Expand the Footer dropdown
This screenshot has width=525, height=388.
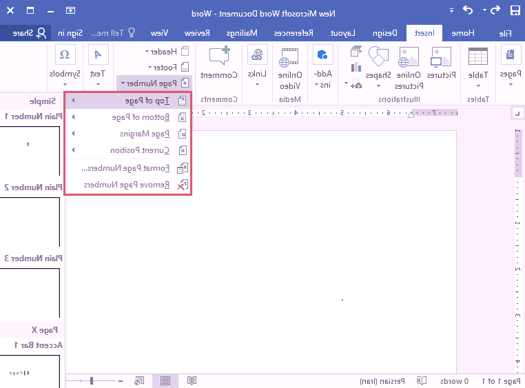pyautogui.click(x=168, y=68)
